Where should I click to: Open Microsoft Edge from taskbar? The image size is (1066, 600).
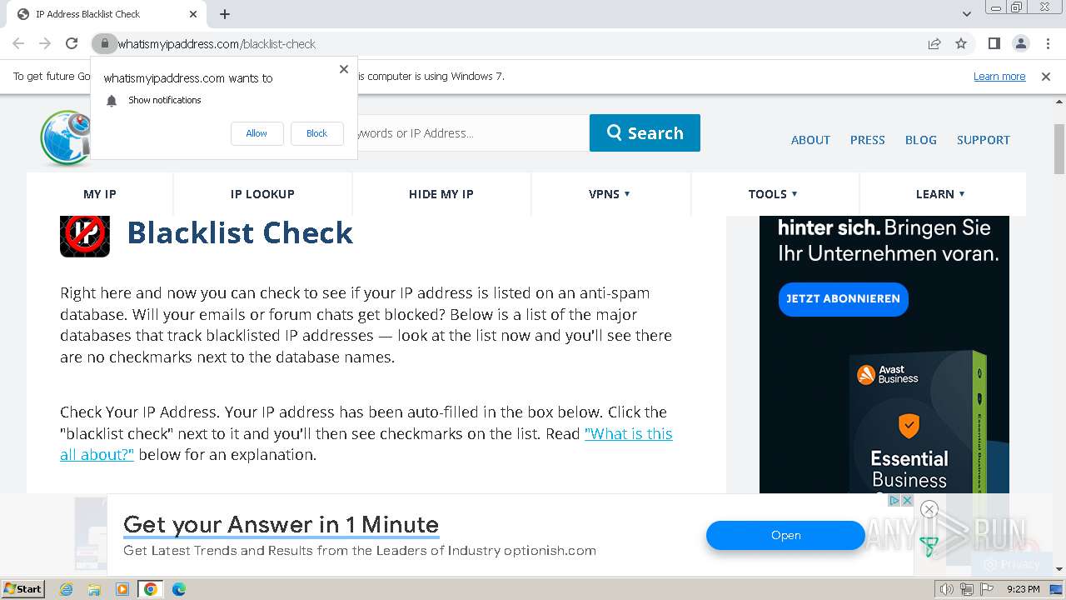pos(178,589)
